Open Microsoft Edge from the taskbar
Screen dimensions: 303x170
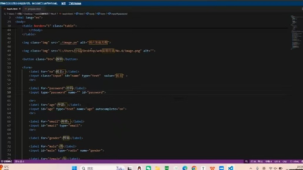(x=185, y=168)
